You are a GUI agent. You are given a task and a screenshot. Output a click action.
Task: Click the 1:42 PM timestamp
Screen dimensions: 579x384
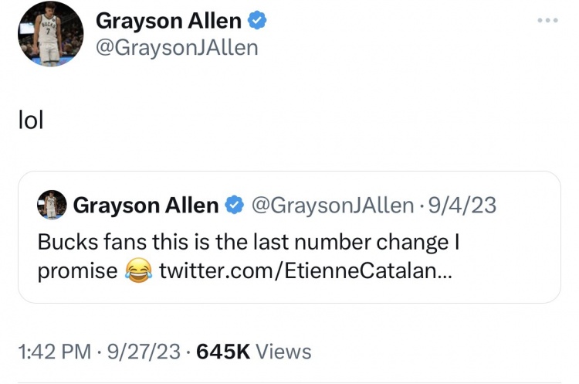54,351
